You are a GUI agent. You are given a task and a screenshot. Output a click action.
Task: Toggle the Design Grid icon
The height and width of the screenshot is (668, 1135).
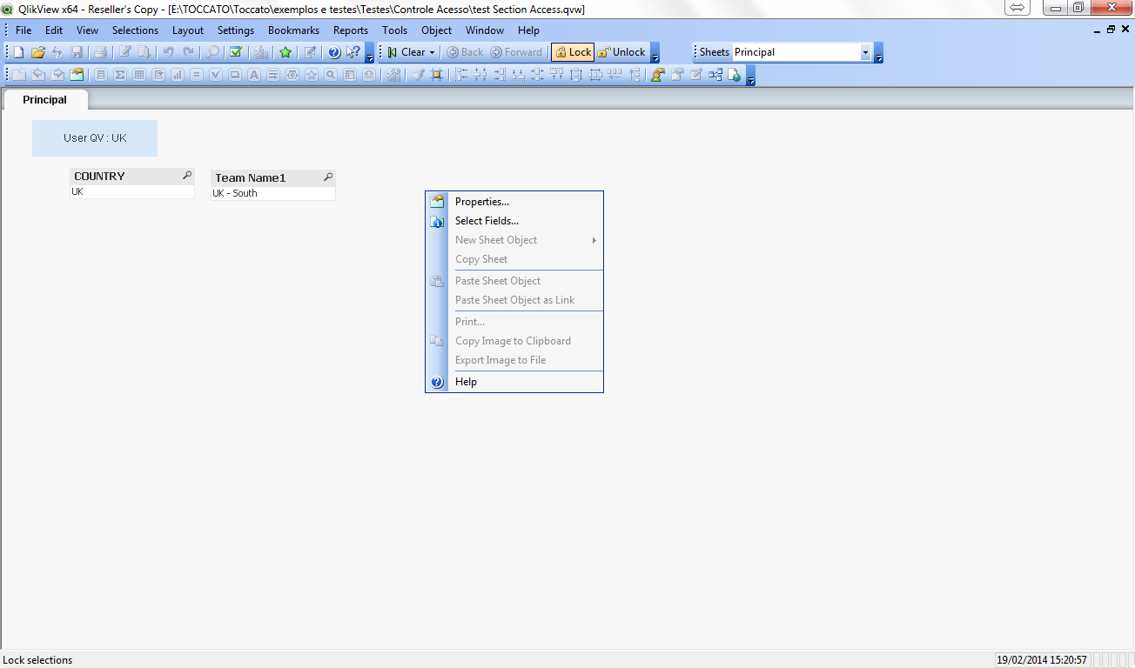[437, 75]
